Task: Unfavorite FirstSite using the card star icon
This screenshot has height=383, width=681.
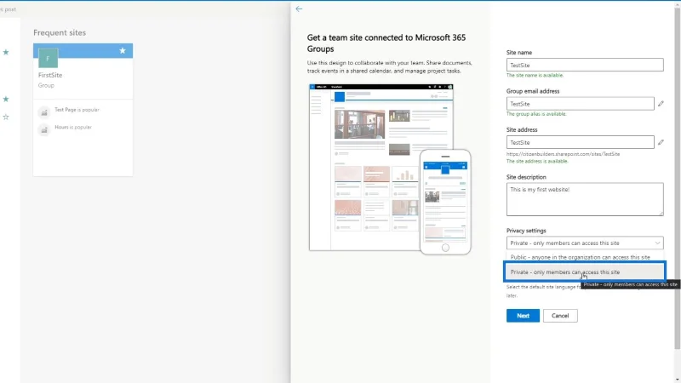Action: click(123, 51)
